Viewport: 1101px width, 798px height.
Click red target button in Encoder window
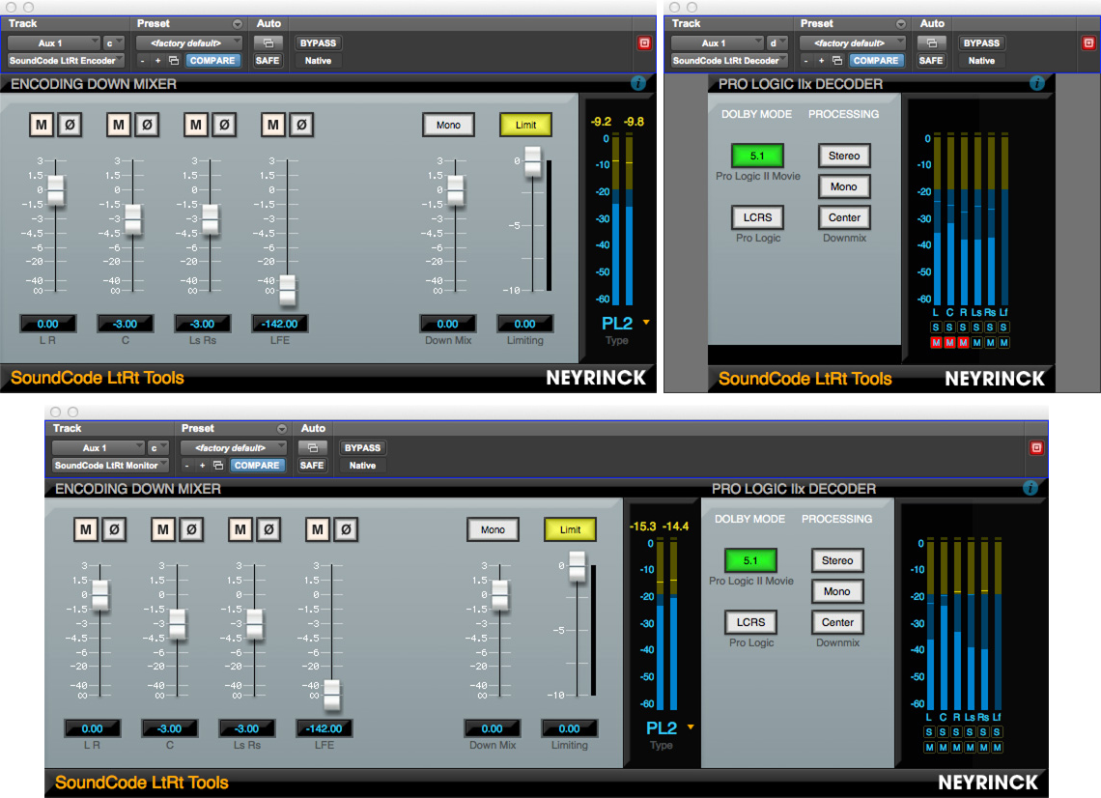pyautogui.click(x=644, y=43)
